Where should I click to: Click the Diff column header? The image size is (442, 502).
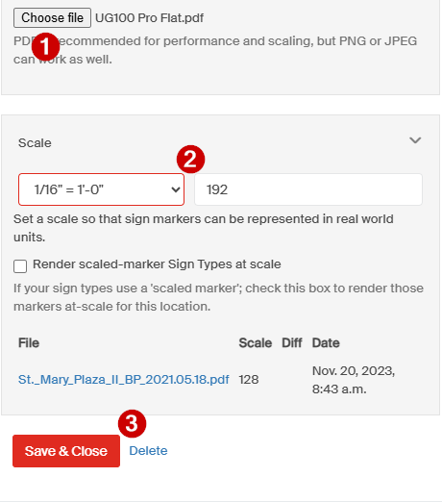pyautogui.click(x=292, y=343)
